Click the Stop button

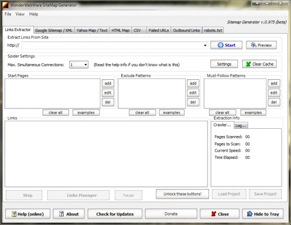(24, 195)
